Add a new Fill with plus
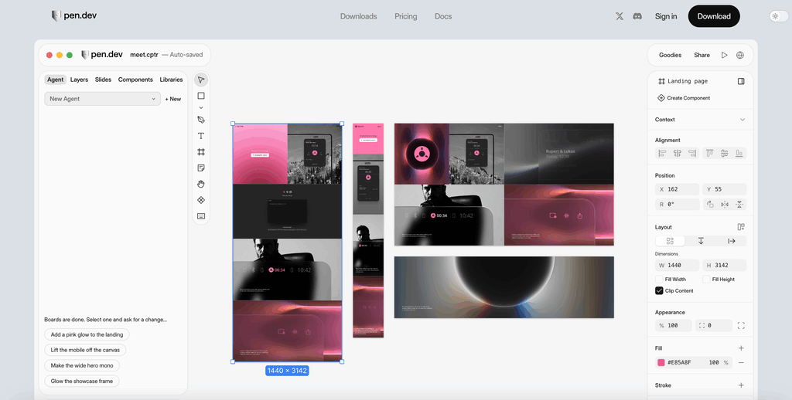792x400 pixels. click(741, 348)
